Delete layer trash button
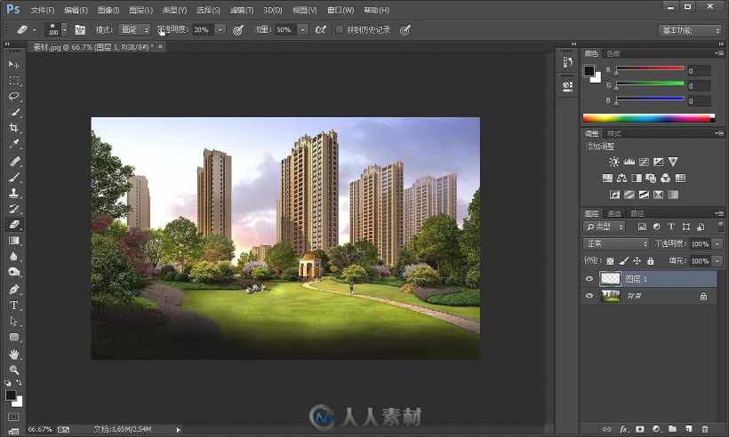Viewport: 729px width, 437px height. tap(705, 429)
